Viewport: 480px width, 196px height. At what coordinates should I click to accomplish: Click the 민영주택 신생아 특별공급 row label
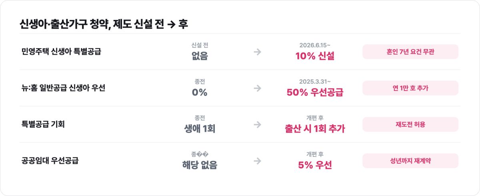pyautogui.click(x=61, y=52)
